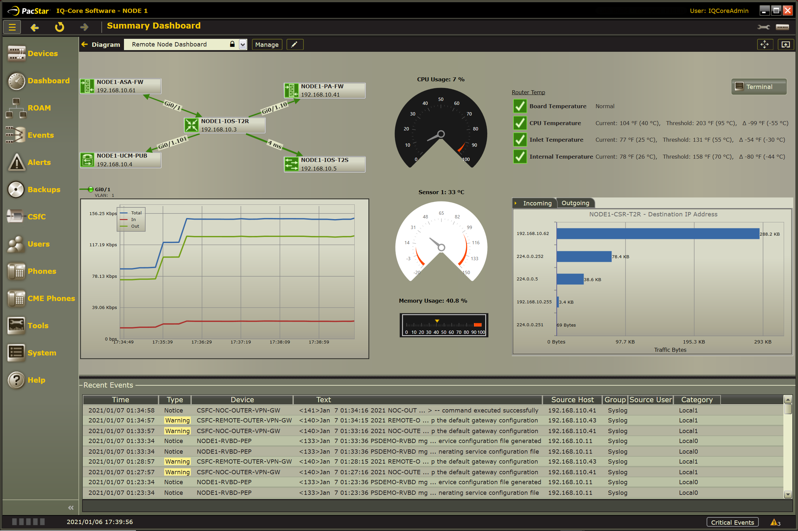798x531 pixels.
Task: Select the 01:34:57 Warning event row
Action: click(x=433, y=420)
